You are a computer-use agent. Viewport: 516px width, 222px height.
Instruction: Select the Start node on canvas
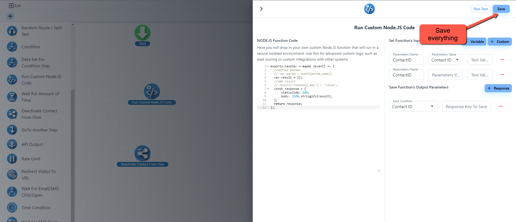coord(142,33)
